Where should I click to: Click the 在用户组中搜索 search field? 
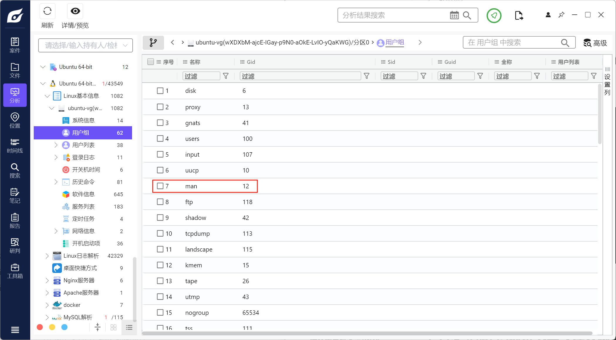coord(512,43)
